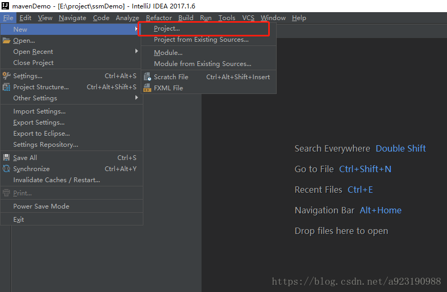Choose Exit from the File menu
Image resolution: width=447 pixels, height=292 pixels.
point(71,220)
